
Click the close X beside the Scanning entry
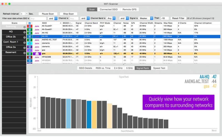click(x=24, y=27)
